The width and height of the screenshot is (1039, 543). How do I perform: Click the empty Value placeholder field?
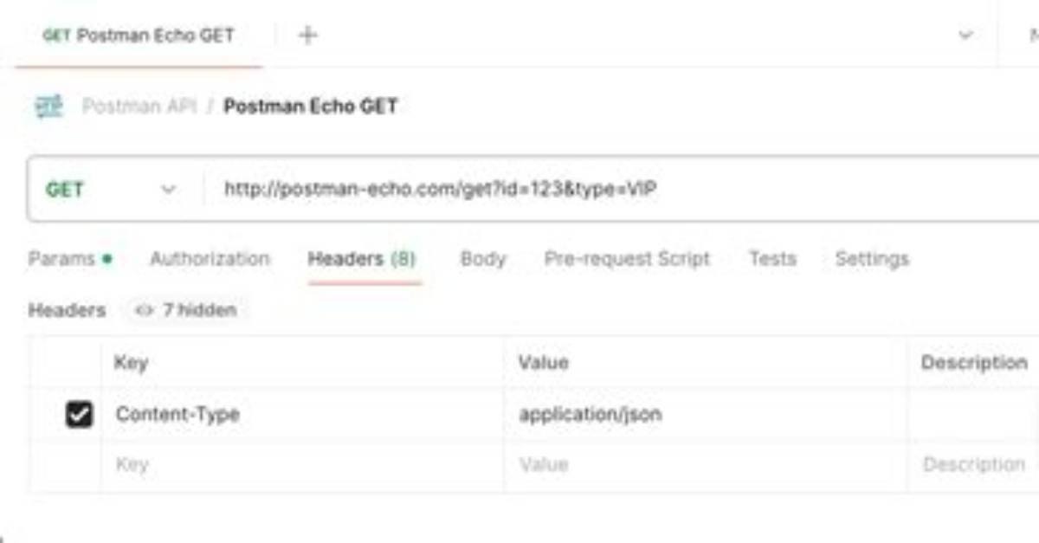[x=705, y=465]
